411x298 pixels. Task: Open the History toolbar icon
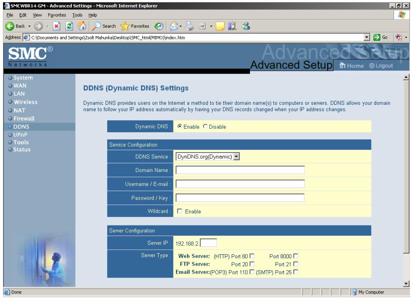coord(159,26)
